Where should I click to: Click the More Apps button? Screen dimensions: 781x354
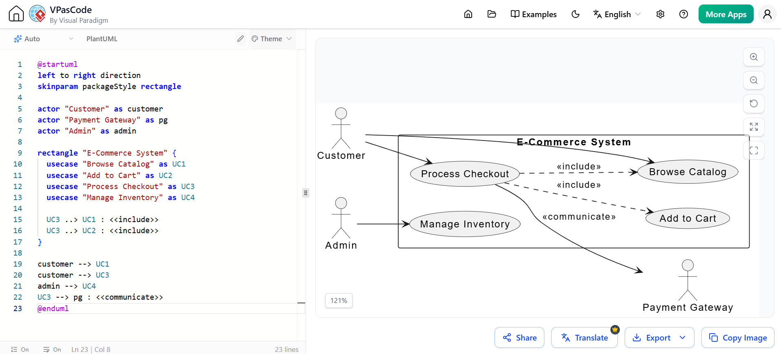point(726,14)
